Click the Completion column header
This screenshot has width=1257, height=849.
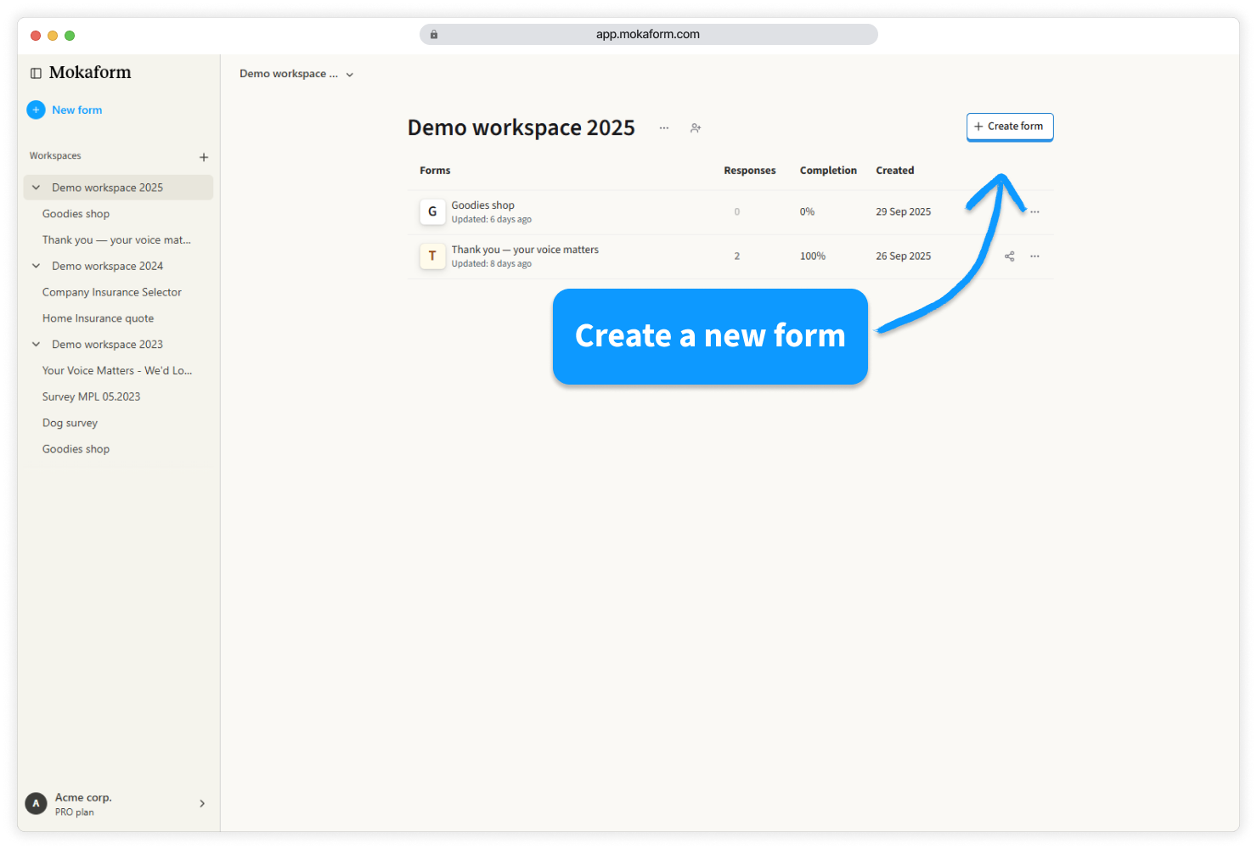[x=828, y=171]
